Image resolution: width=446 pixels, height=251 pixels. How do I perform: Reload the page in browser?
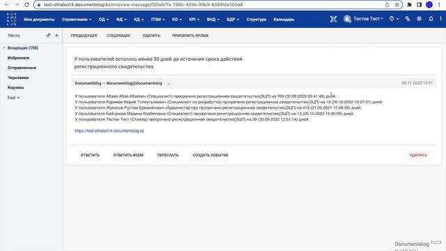pyautogui.click(x=26, y=5)
